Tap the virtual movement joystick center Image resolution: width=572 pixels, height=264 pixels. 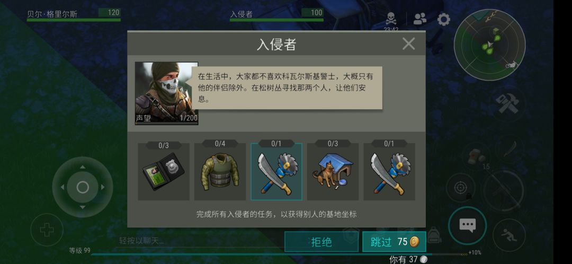83,187
